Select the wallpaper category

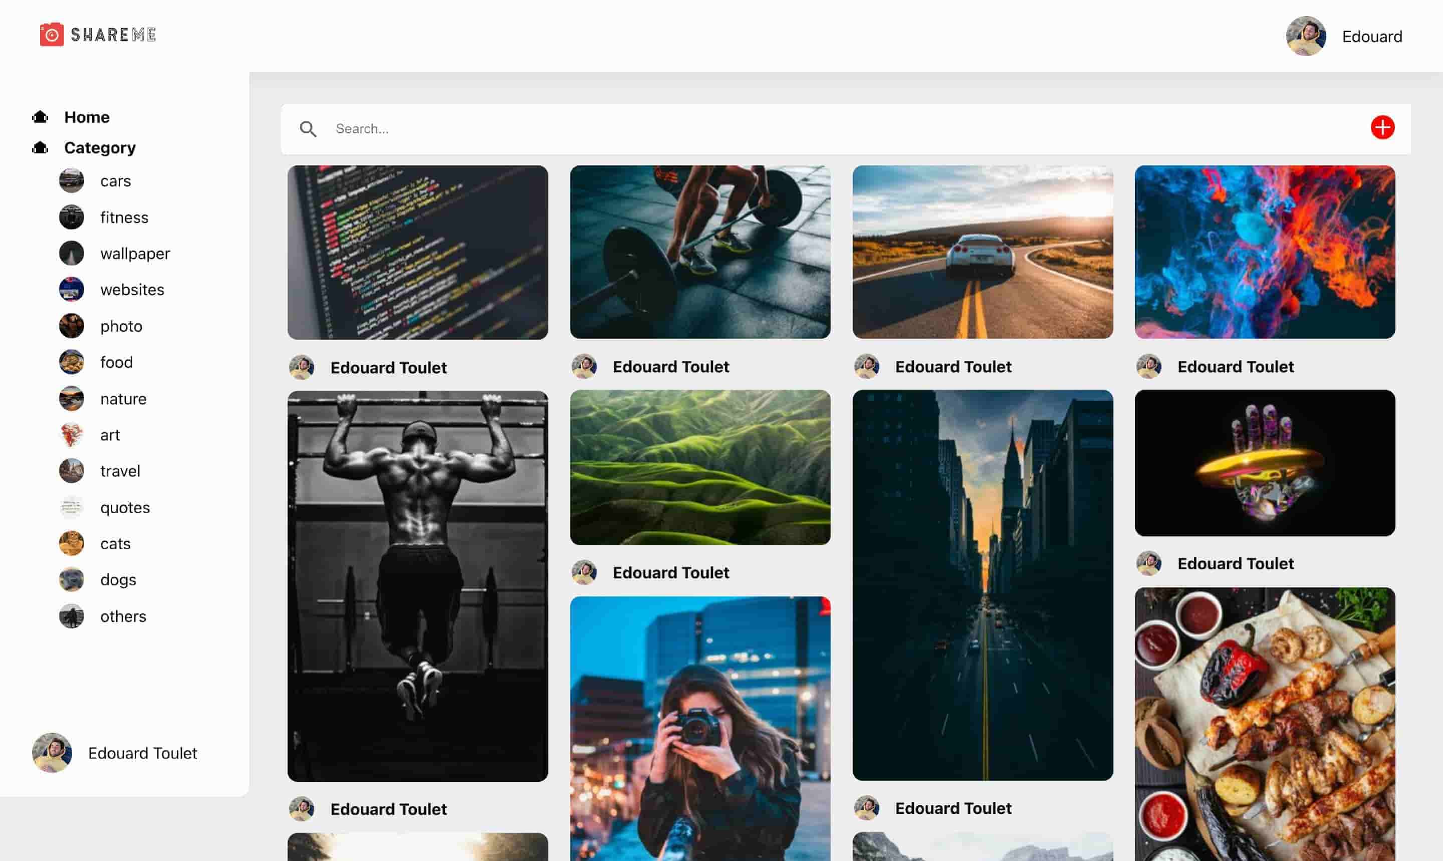(x=135, y=254)
